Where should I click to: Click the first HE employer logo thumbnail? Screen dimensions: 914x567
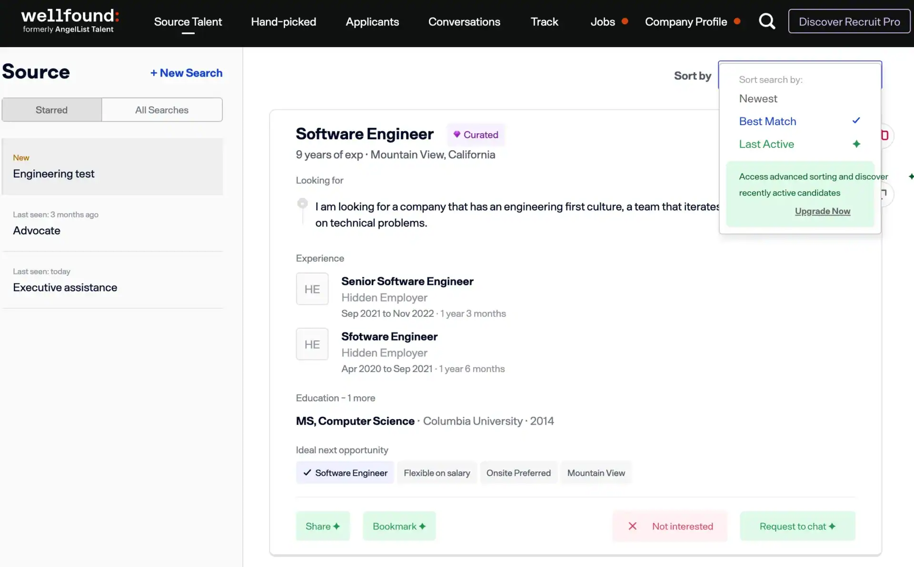[x=312, y=289]
